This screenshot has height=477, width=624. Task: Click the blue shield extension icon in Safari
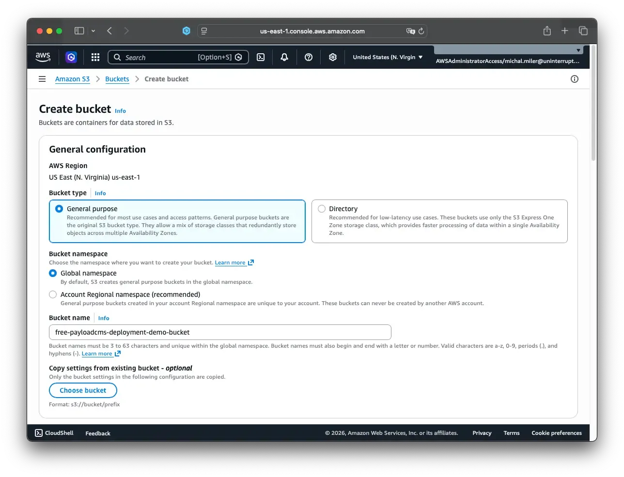187,31
